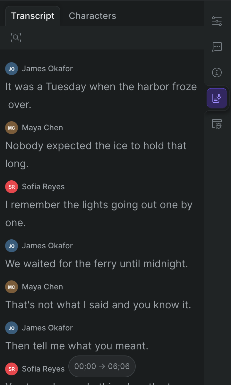
Task: Click the first Sofia Reyes SR avatar
Action: pos(12,187)
